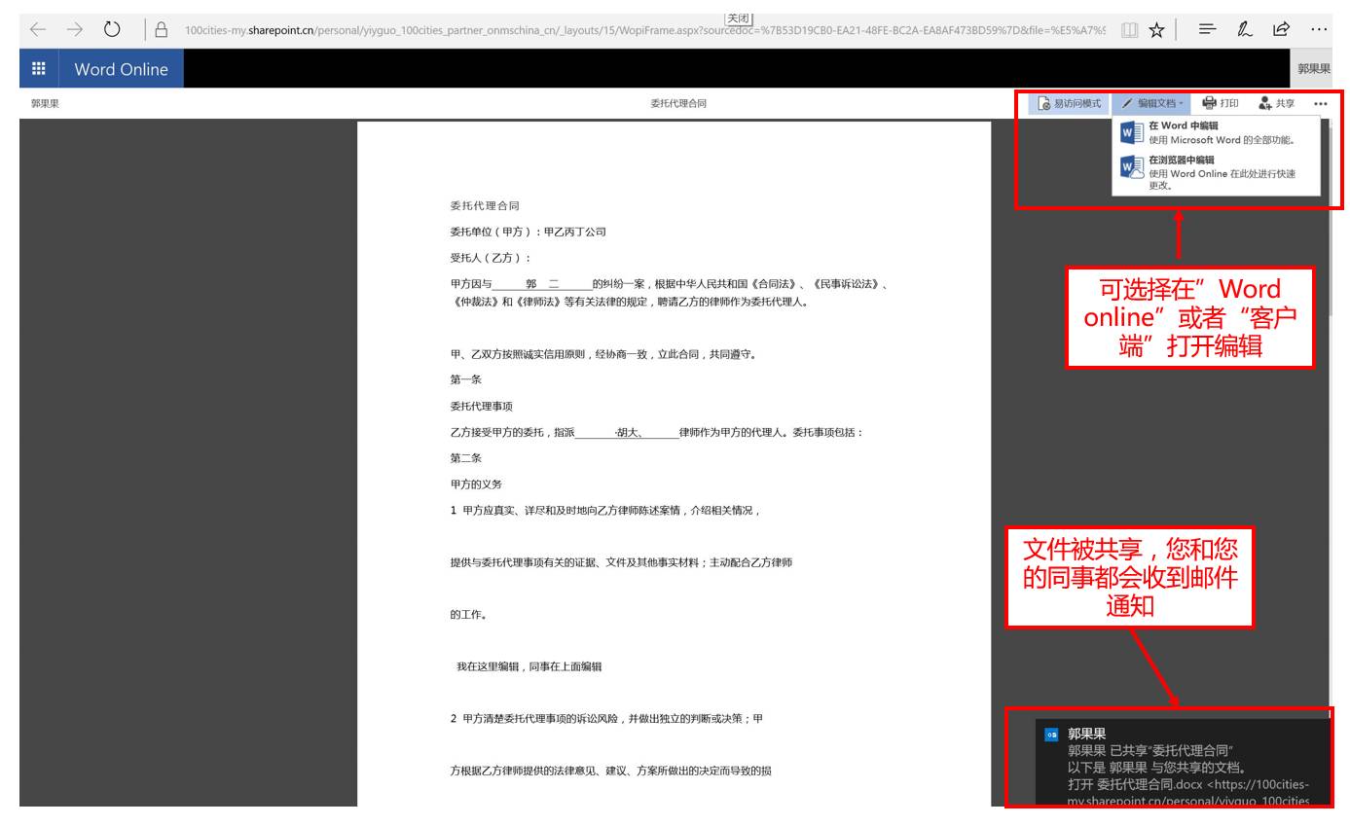This screenshot has width=1350, height=826.
Task: Click text 第一条 in document
Action: [x=466, y=379]
